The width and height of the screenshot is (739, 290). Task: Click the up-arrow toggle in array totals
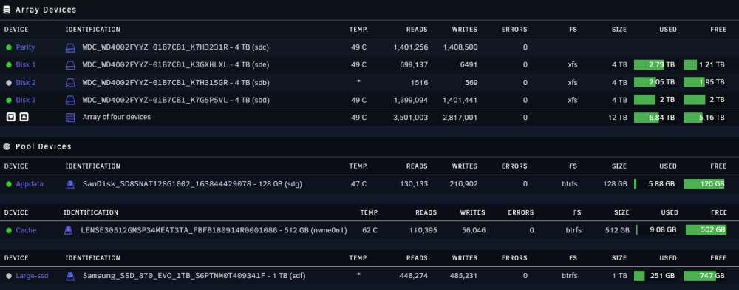coord(24,117)
